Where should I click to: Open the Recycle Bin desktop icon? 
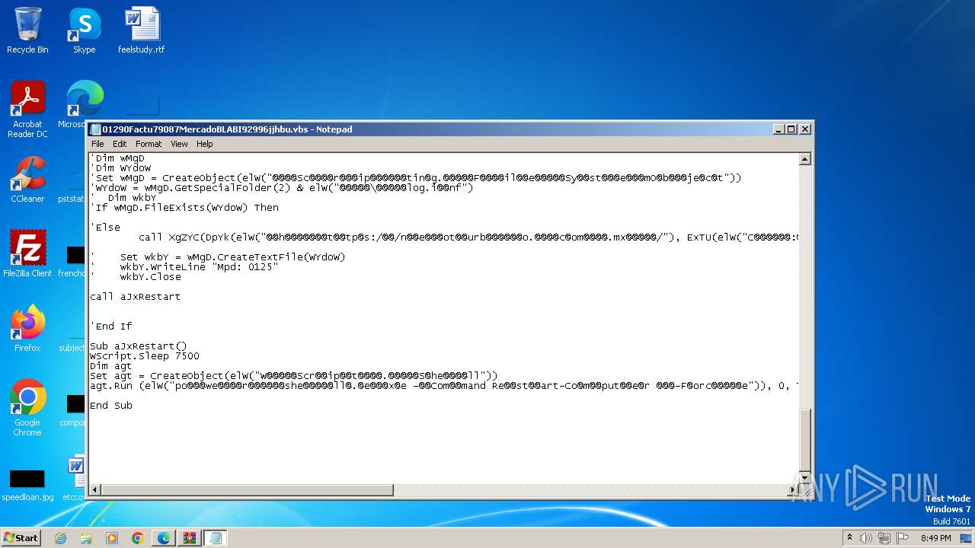(x=27, y=30)
